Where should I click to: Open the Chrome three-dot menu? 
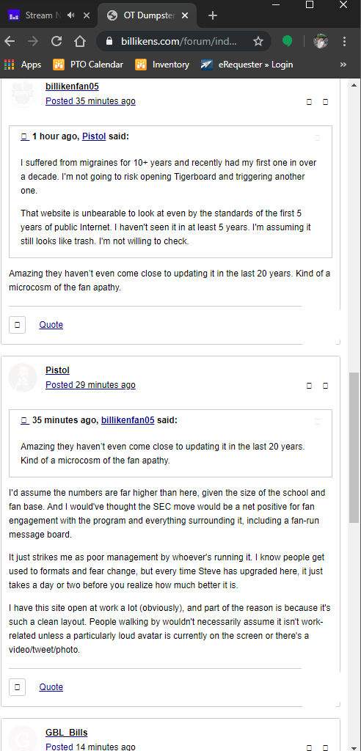pos(344,42)
